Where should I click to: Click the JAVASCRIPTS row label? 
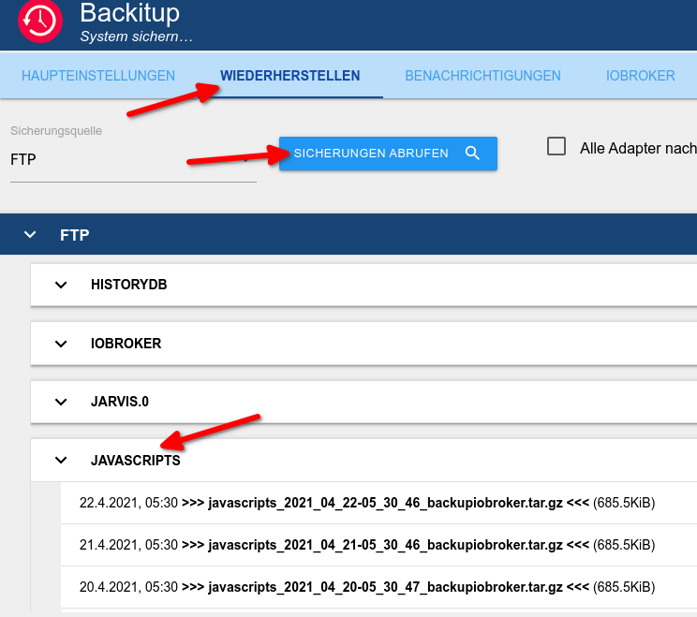click(136, 461)
